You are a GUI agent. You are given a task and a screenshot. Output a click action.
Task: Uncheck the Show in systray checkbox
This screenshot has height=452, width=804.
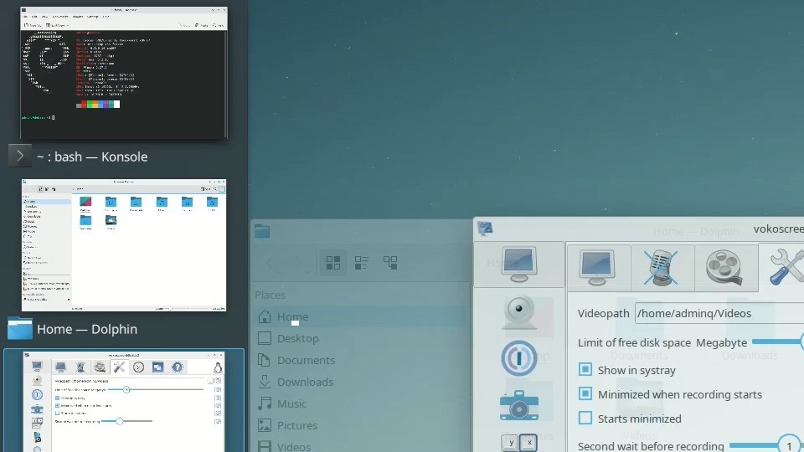point(585,370)
